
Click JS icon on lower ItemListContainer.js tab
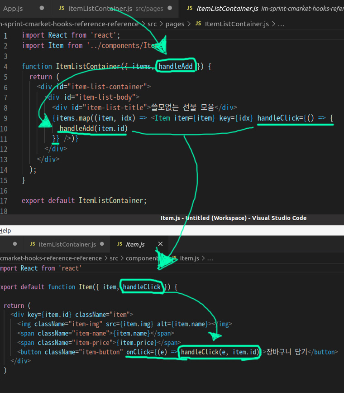(33, 244)
